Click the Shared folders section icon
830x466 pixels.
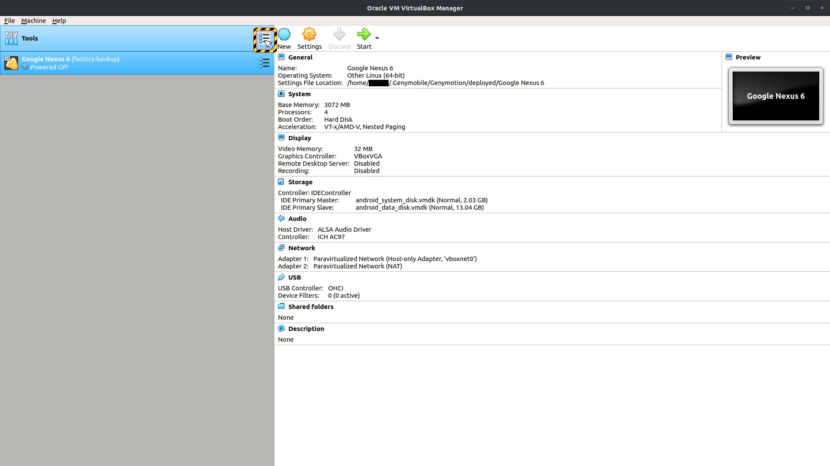[281, 306]
